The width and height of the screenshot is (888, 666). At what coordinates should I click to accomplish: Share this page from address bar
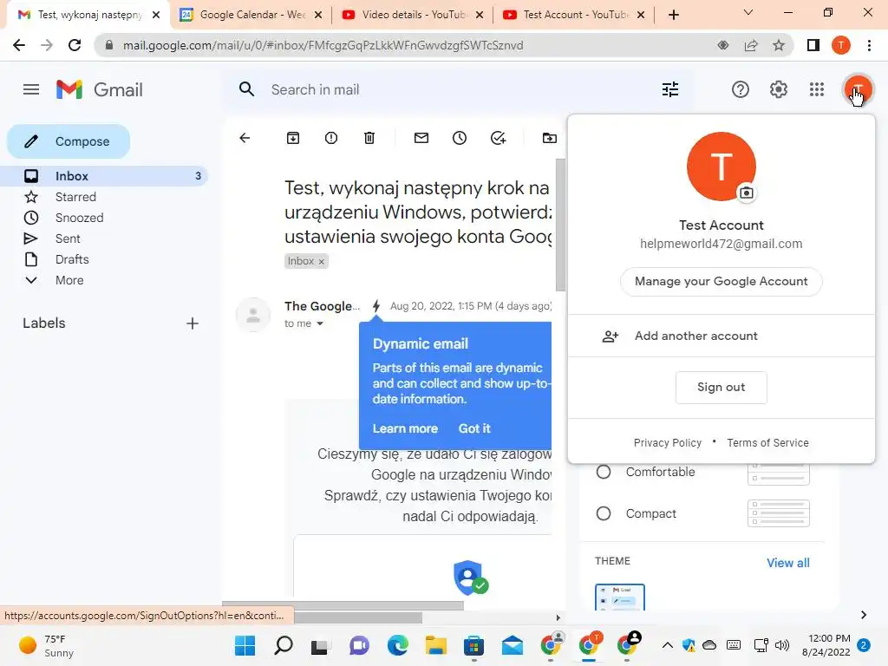point(751,45)
